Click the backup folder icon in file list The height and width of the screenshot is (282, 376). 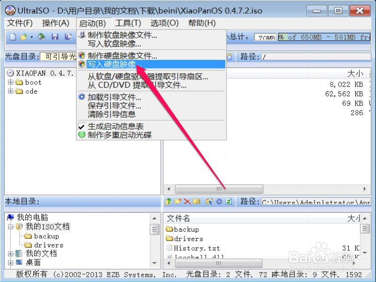(x=170, y=229)
